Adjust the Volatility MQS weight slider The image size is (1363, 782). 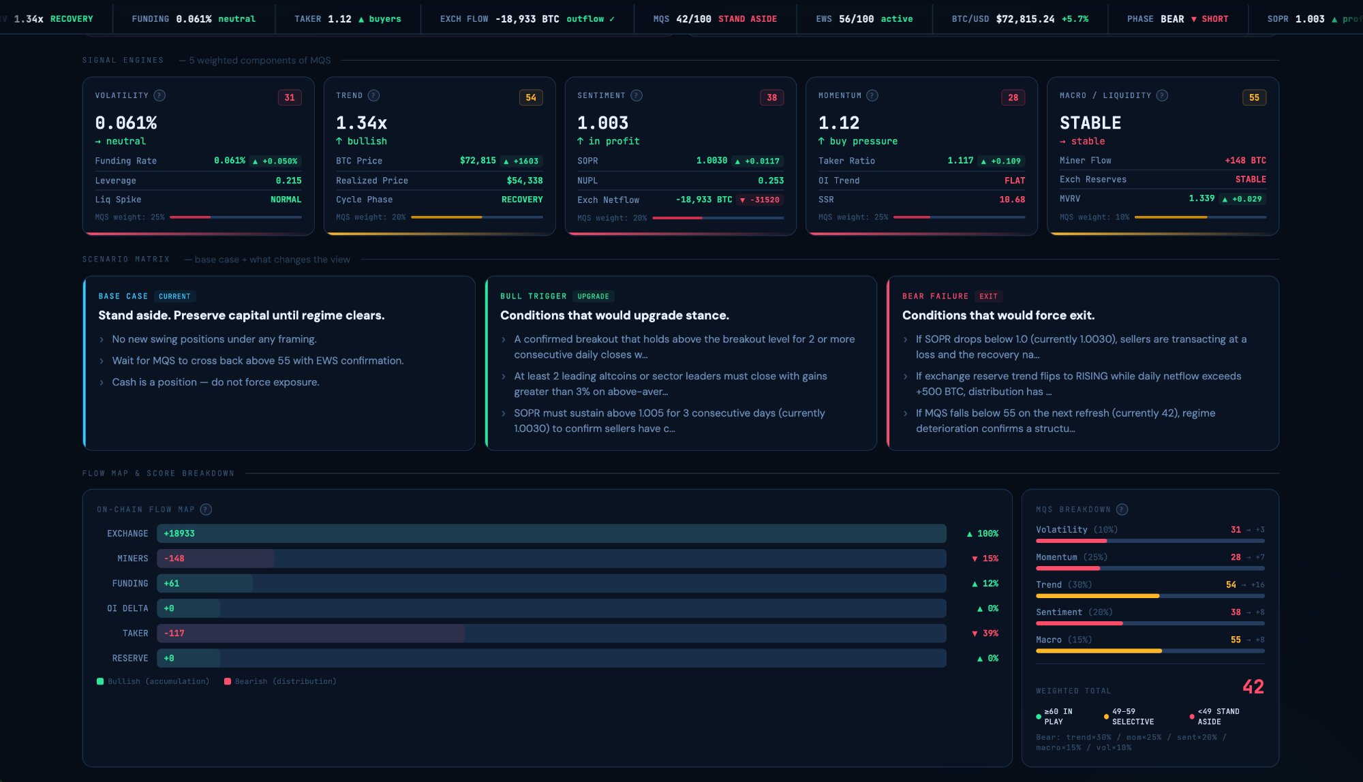point(235,217)
